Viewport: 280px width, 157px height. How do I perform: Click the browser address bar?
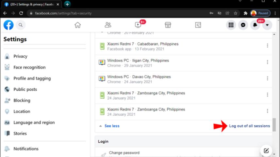pyautogui.click(x=114, y=13)
